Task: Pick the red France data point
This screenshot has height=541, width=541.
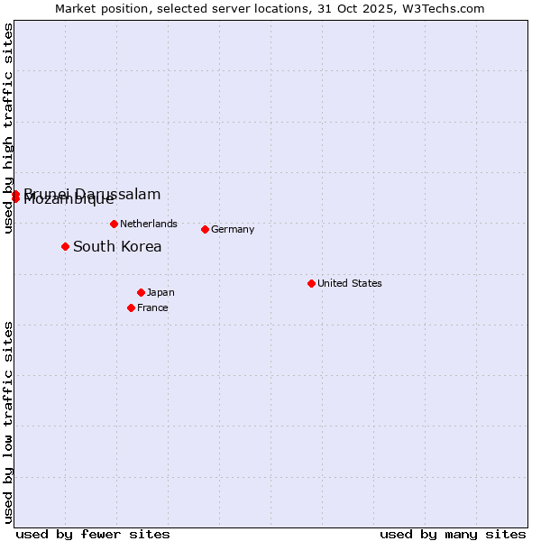Action: (131, 307)
